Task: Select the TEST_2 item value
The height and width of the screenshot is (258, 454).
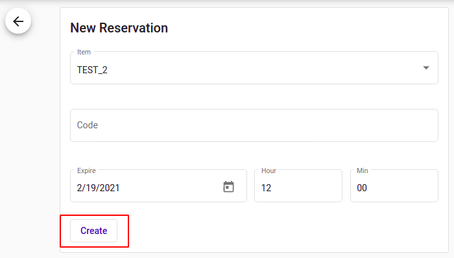Action: pyautogui.click(x=92, y=70)
